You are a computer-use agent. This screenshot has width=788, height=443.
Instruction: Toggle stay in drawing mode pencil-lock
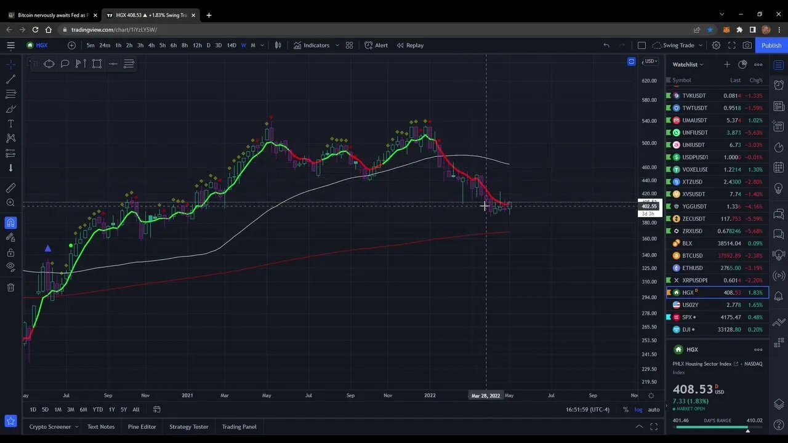click(x=10, y=237)
